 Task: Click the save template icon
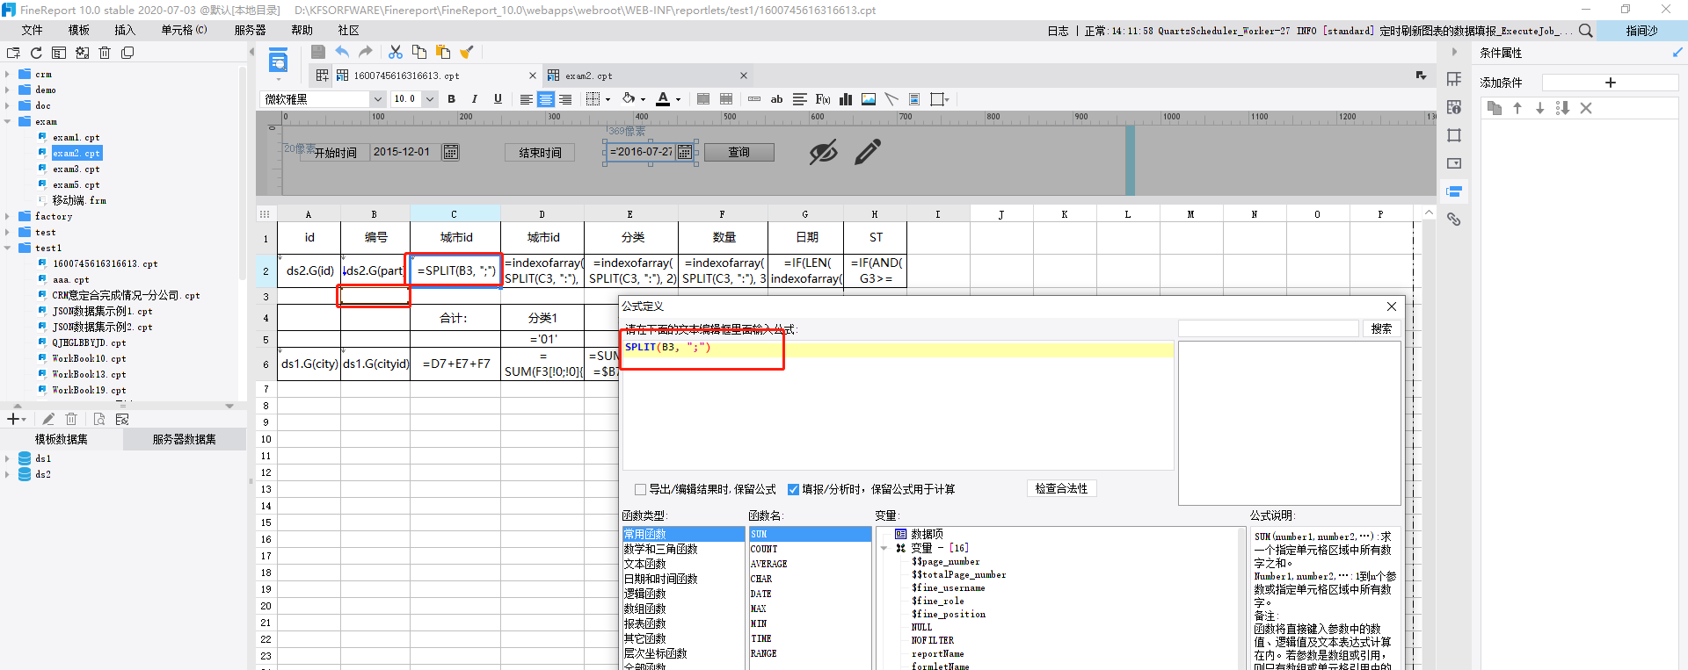318,52
